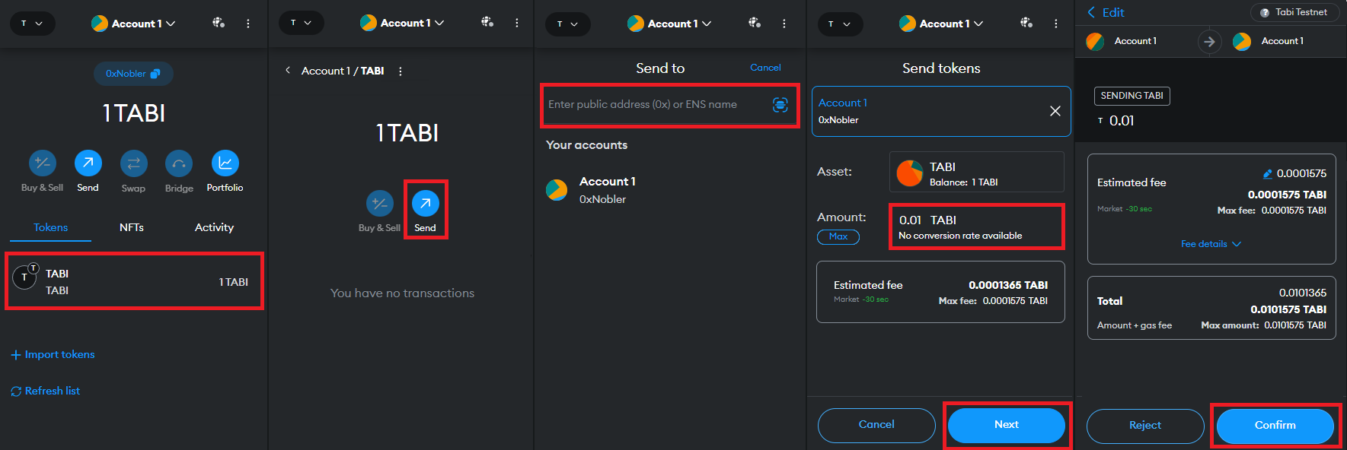Click the Max amount button

pyautogui.click(x=838, y=237)
